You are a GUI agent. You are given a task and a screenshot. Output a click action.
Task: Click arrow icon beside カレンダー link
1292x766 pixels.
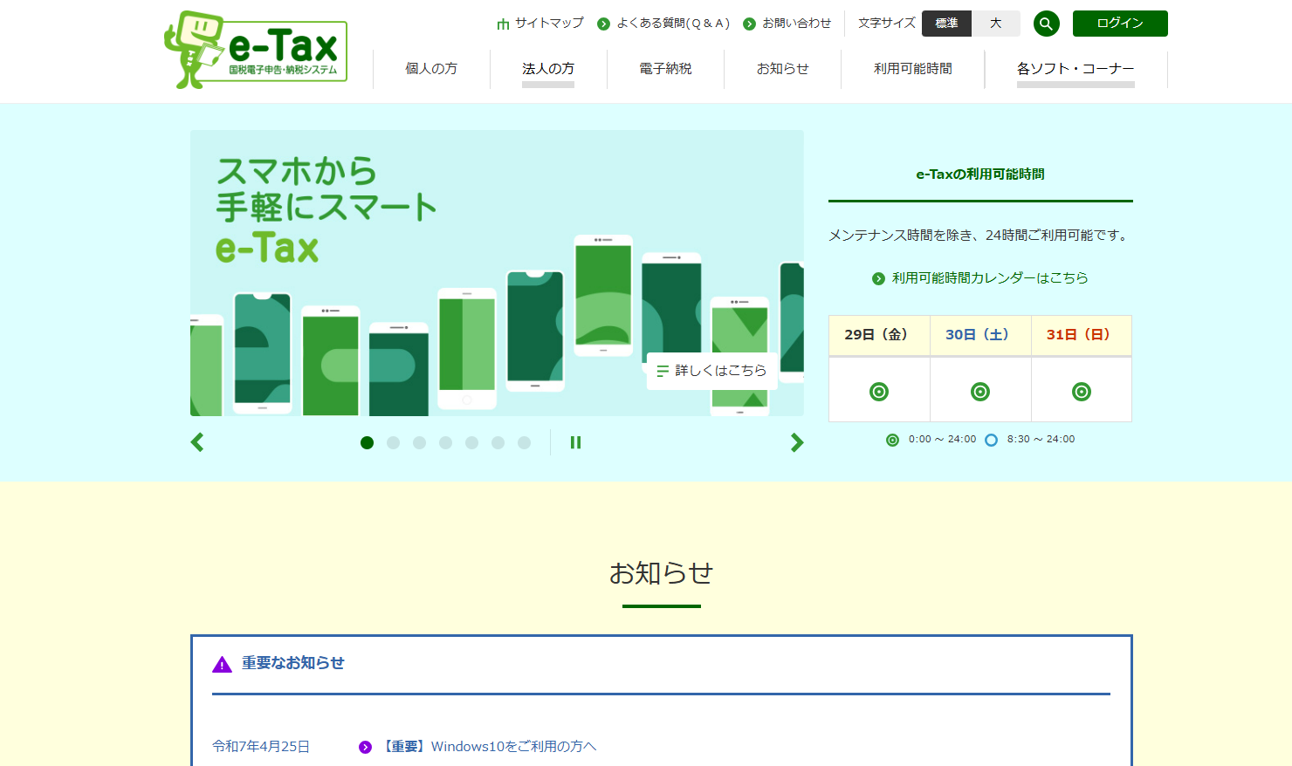(x=878, y=278)
